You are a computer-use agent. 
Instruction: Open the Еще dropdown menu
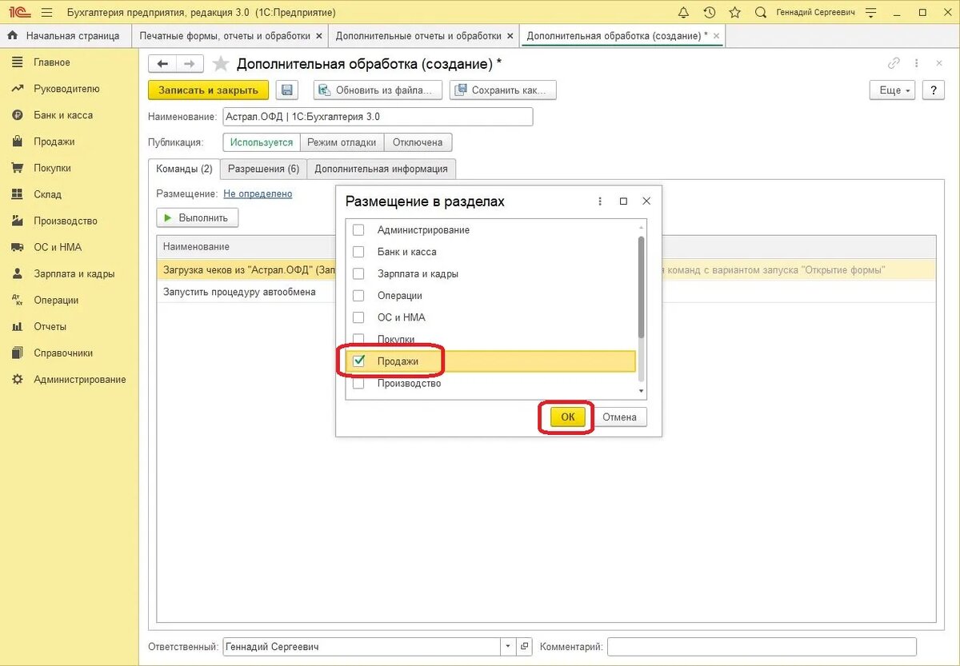tap(893, 90)
